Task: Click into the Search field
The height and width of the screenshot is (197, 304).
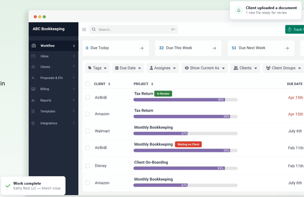Action: click(134, 30)
